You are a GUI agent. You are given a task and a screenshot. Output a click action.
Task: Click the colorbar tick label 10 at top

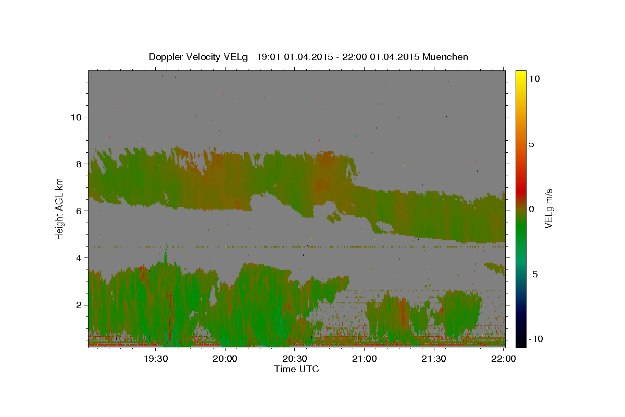(535, 79)
